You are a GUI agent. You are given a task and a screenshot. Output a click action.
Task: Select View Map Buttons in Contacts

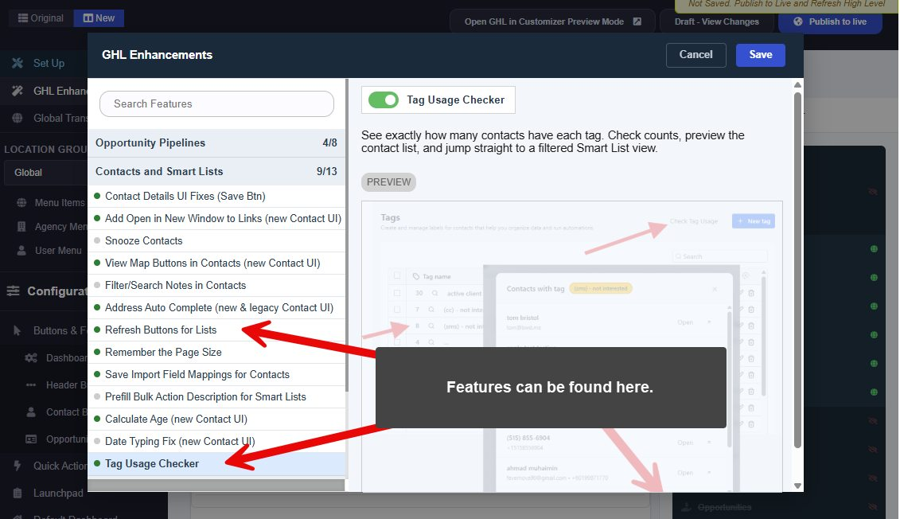click(x=216, y=263)
